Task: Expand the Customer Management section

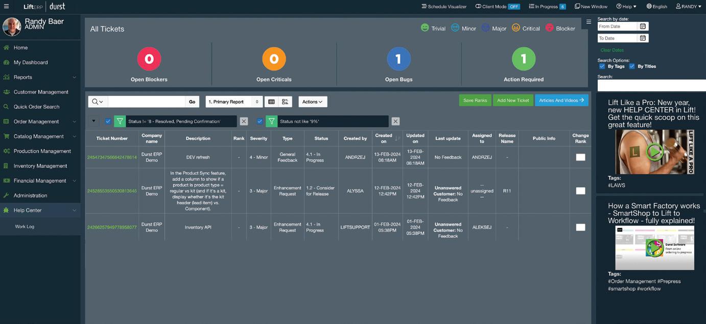Action: coord(40,92)
